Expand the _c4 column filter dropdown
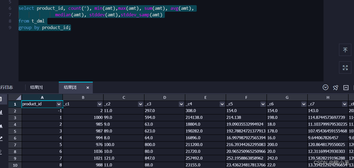Screen dimensions: 354x168 [x=222, y=104]
